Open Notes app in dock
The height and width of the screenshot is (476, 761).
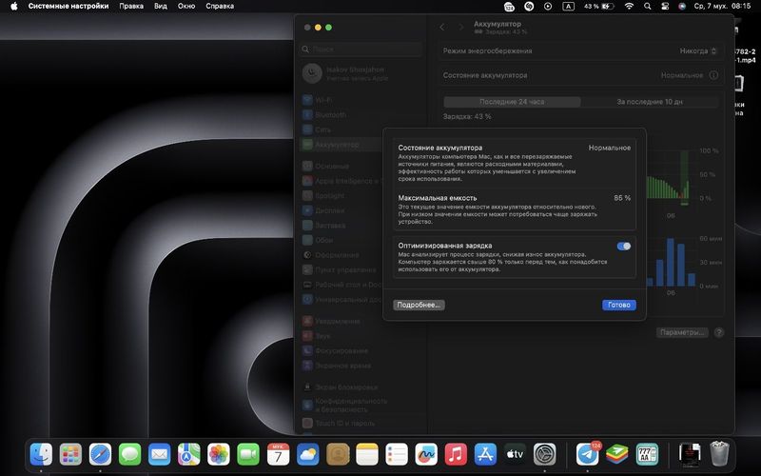(x=367, y=455)
